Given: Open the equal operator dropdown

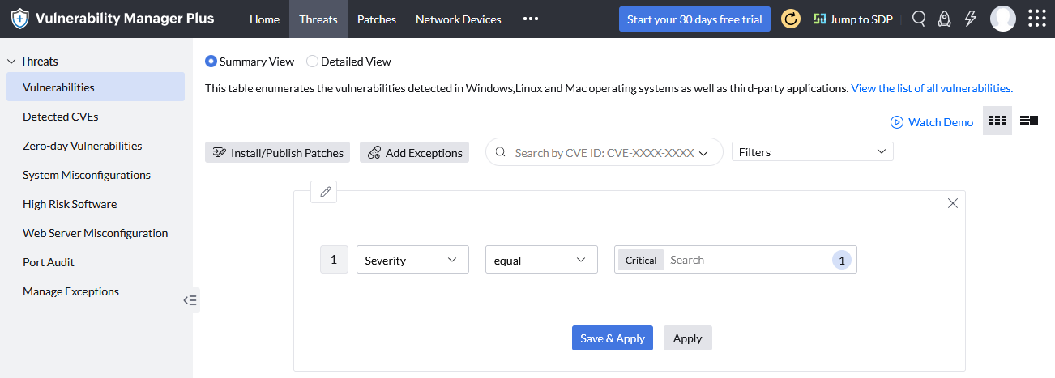Looking at the screenshot, I should pyautogui.click(x=541, y=260).
